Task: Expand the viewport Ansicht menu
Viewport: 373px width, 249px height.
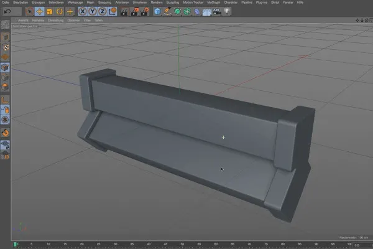Action: pyautogui.click(x=23, y=21)
